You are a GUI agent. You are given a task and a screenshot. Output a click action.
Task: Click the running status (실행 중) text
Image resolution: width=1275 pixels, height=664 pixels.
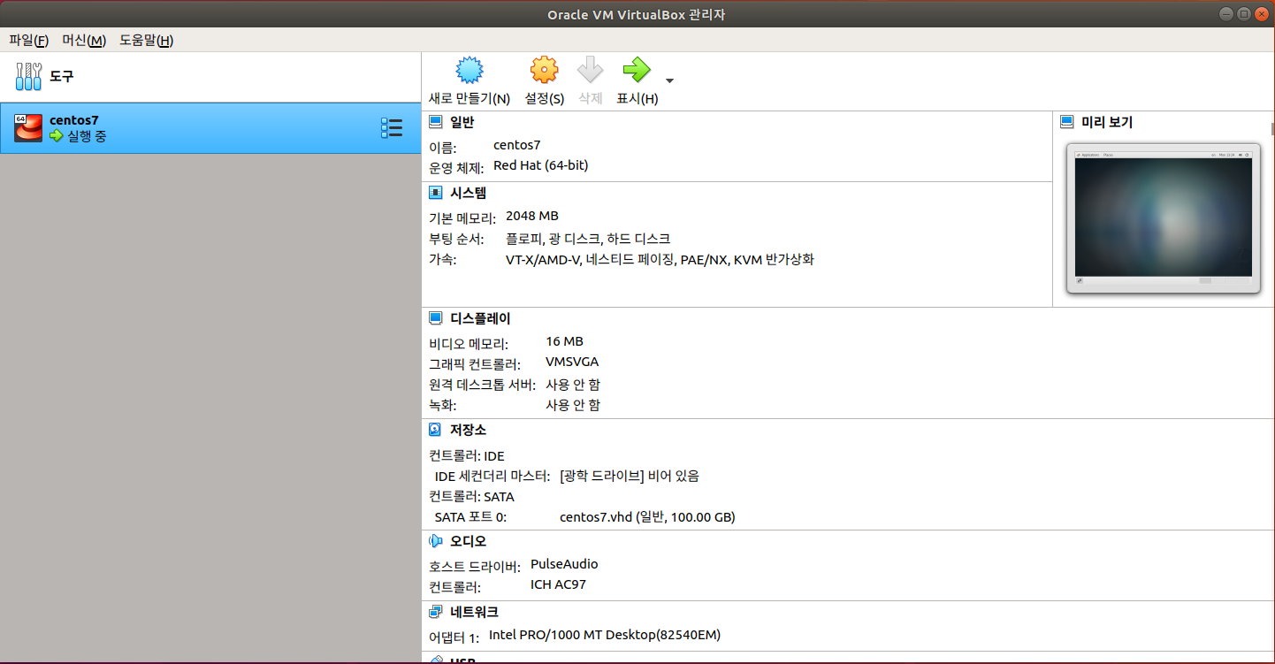coord(87,136)
